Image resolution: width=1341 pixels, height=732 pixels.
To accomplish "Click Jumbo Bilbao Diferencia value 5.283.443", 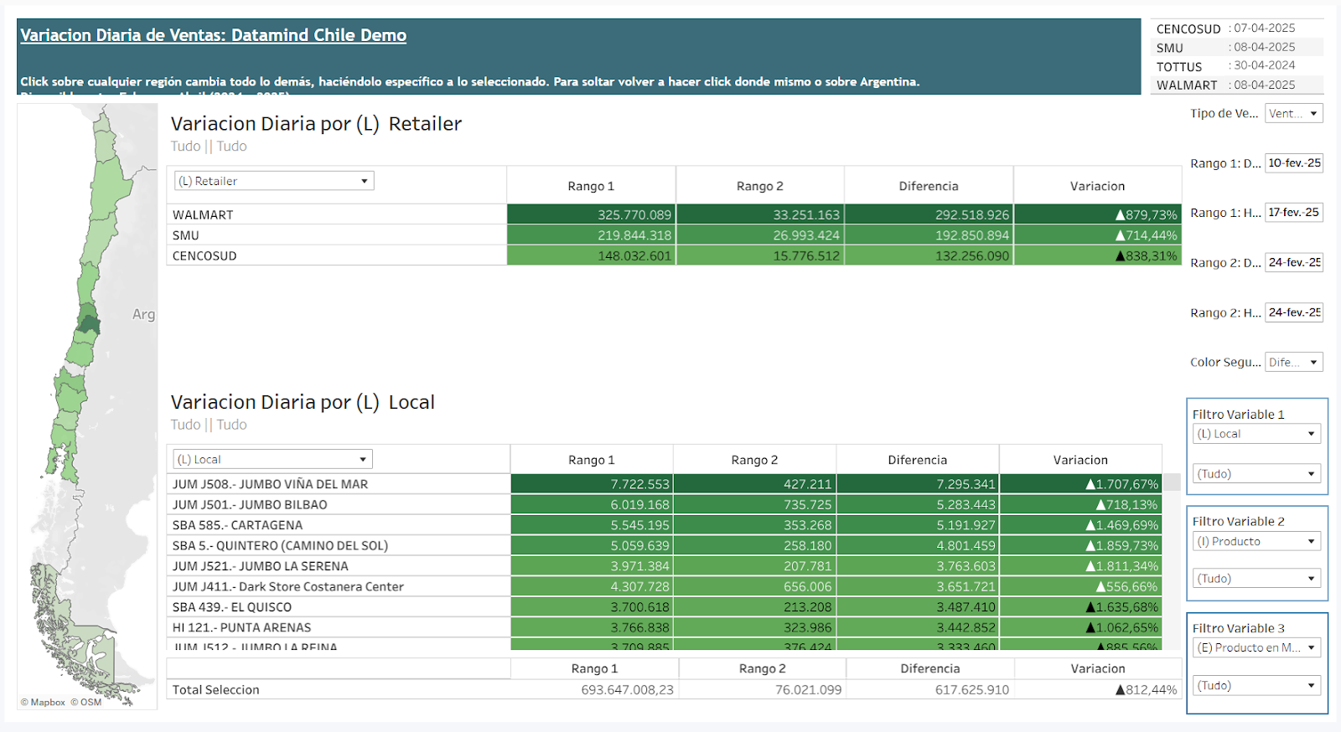I will [x=918, y=504].
